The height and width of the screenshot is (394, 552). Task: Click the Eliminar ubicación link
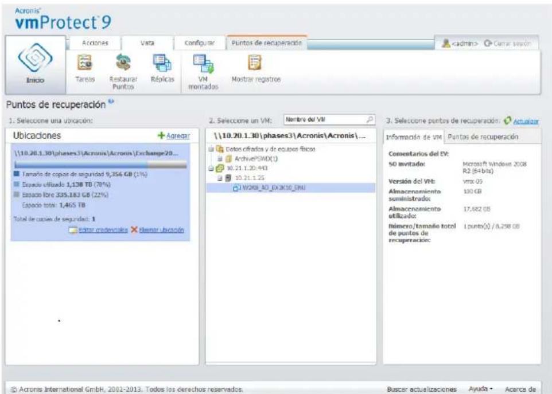pos(161,230)
